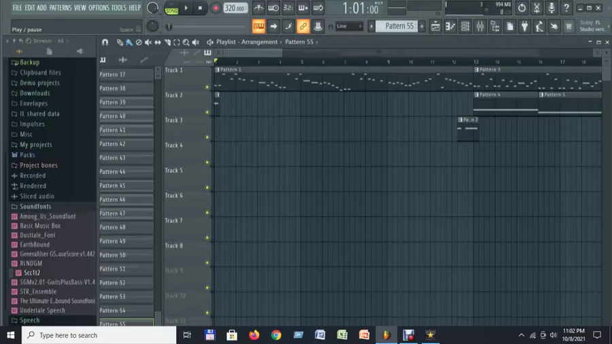Screen dimensions: 612x344
Task: Open the Channel rack view button
Action: [x=465, y=26]
